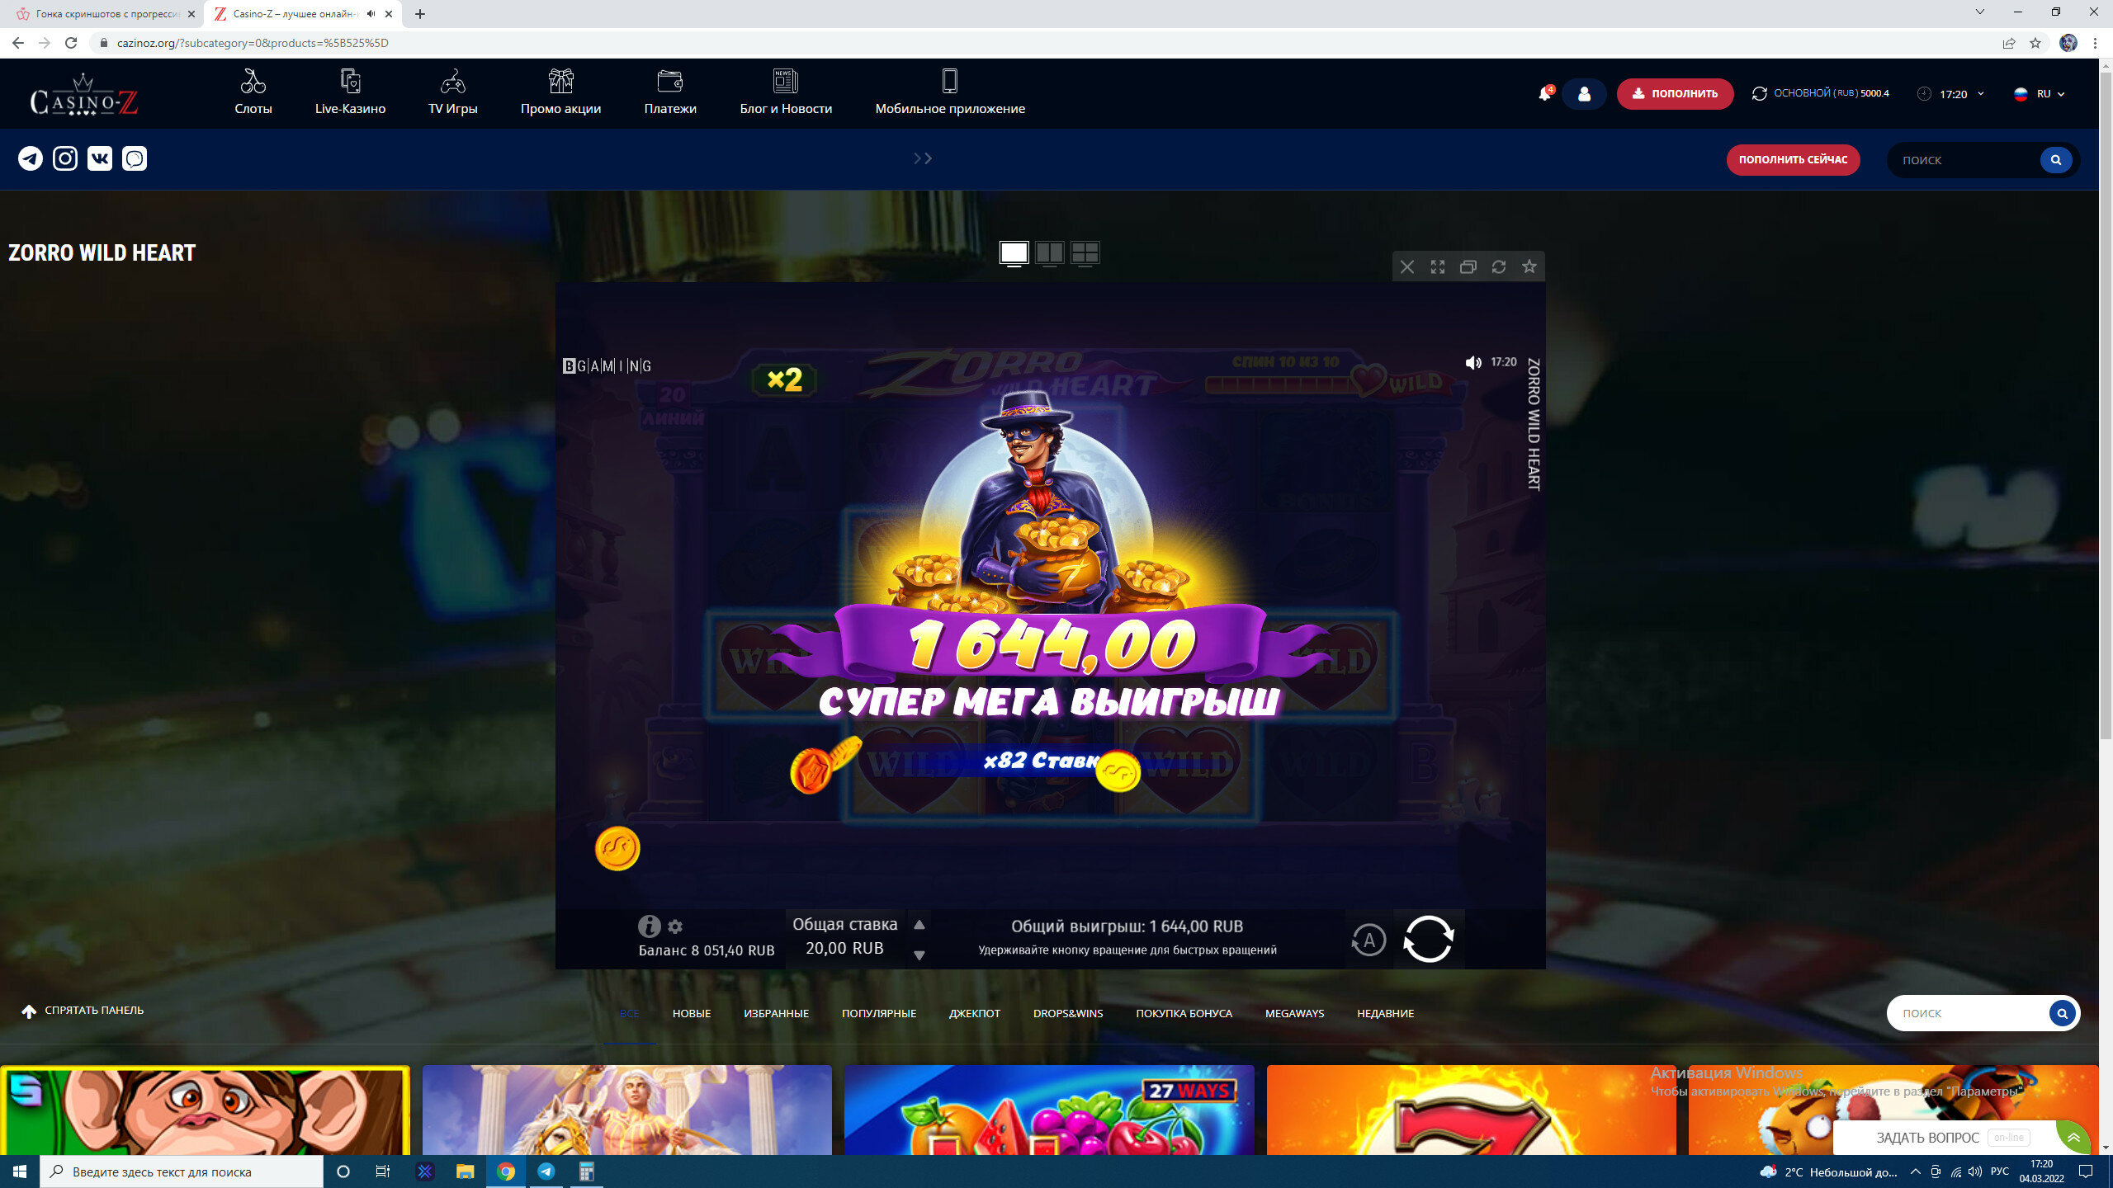2113x1188 pixels.
Task: Open user profile icon button
Action: 1583,94
